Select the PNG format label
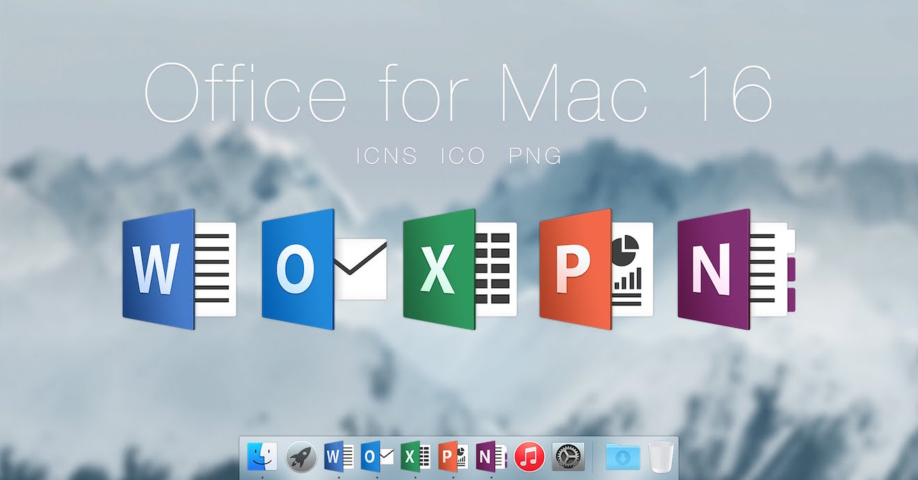 [x=535, y=156]
